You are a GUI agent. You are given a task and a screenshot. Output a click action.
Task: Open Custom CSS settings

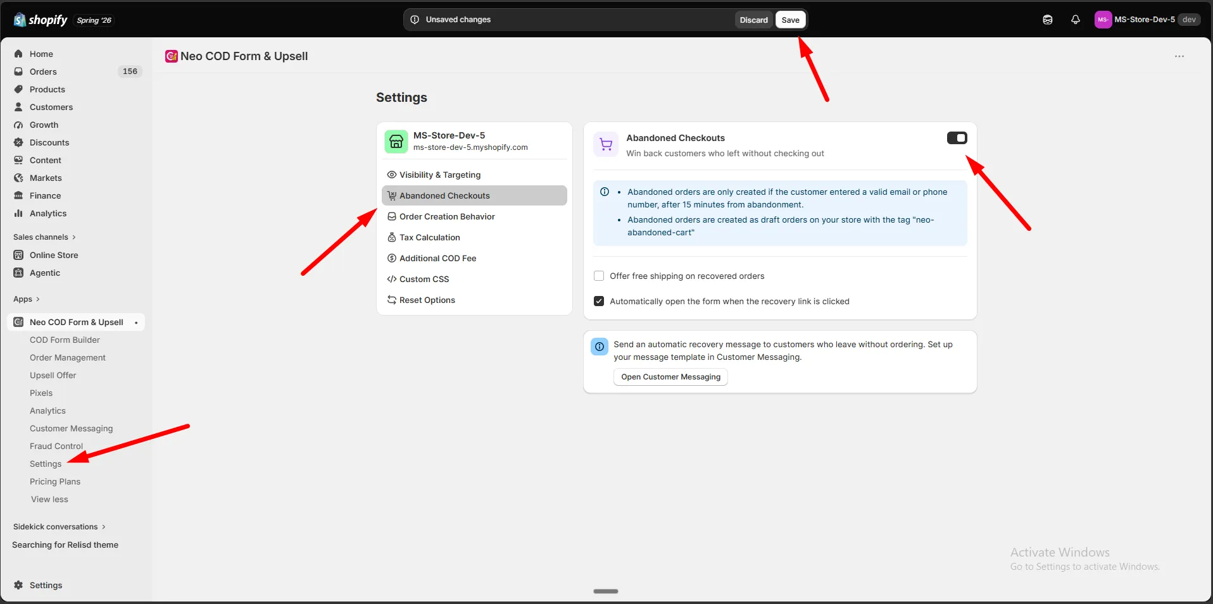coord(474,279)
